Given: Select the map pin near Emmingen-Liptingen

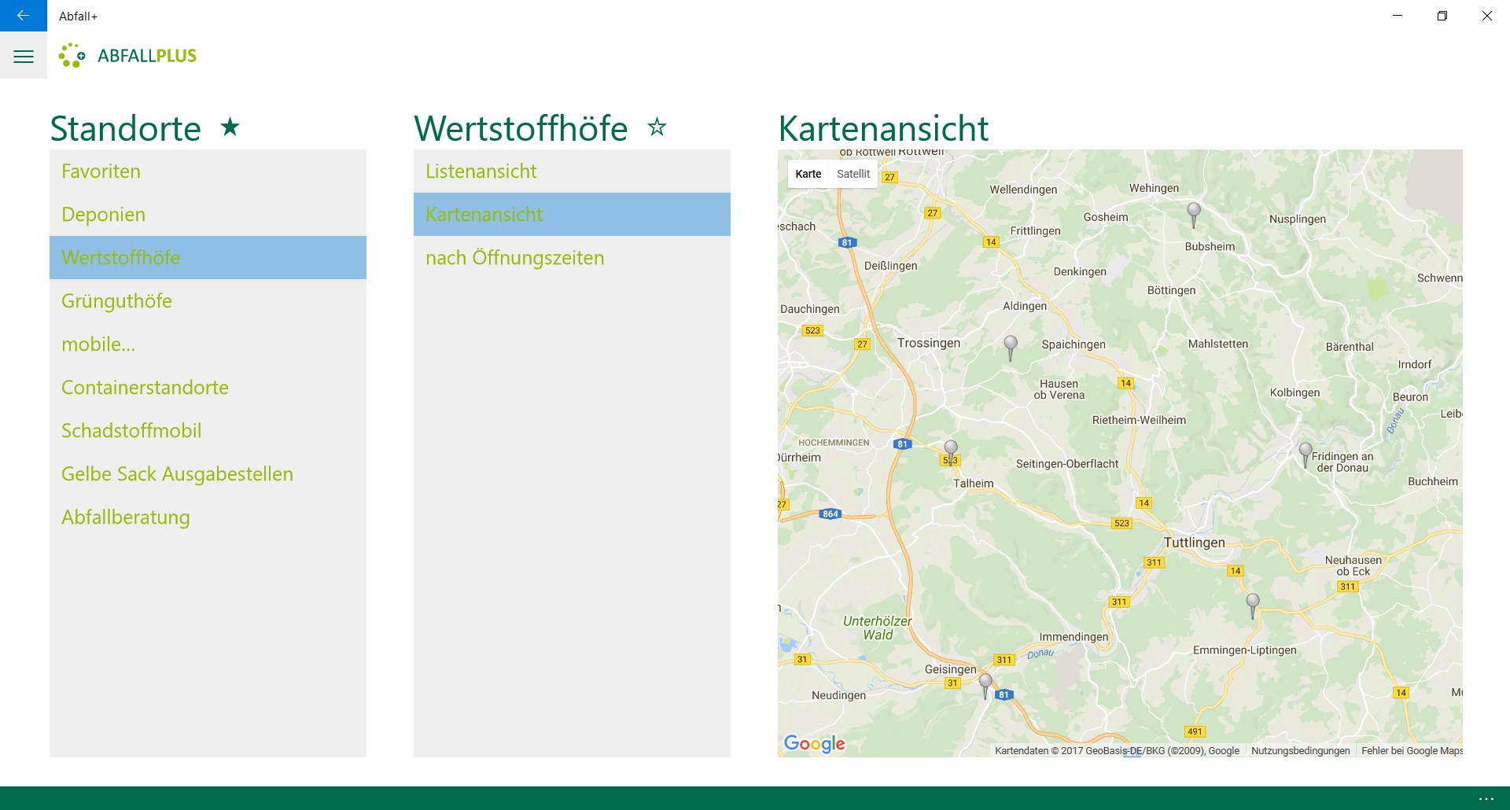Looking at the screenshot, I should pyautogui.click(x=1253, y=606).
